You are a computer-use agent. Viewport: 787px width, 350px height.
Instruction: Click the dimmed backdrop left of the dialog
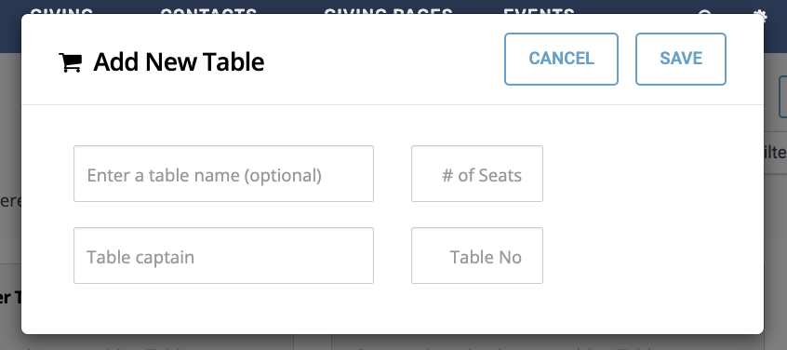click(x=10, y=151)
